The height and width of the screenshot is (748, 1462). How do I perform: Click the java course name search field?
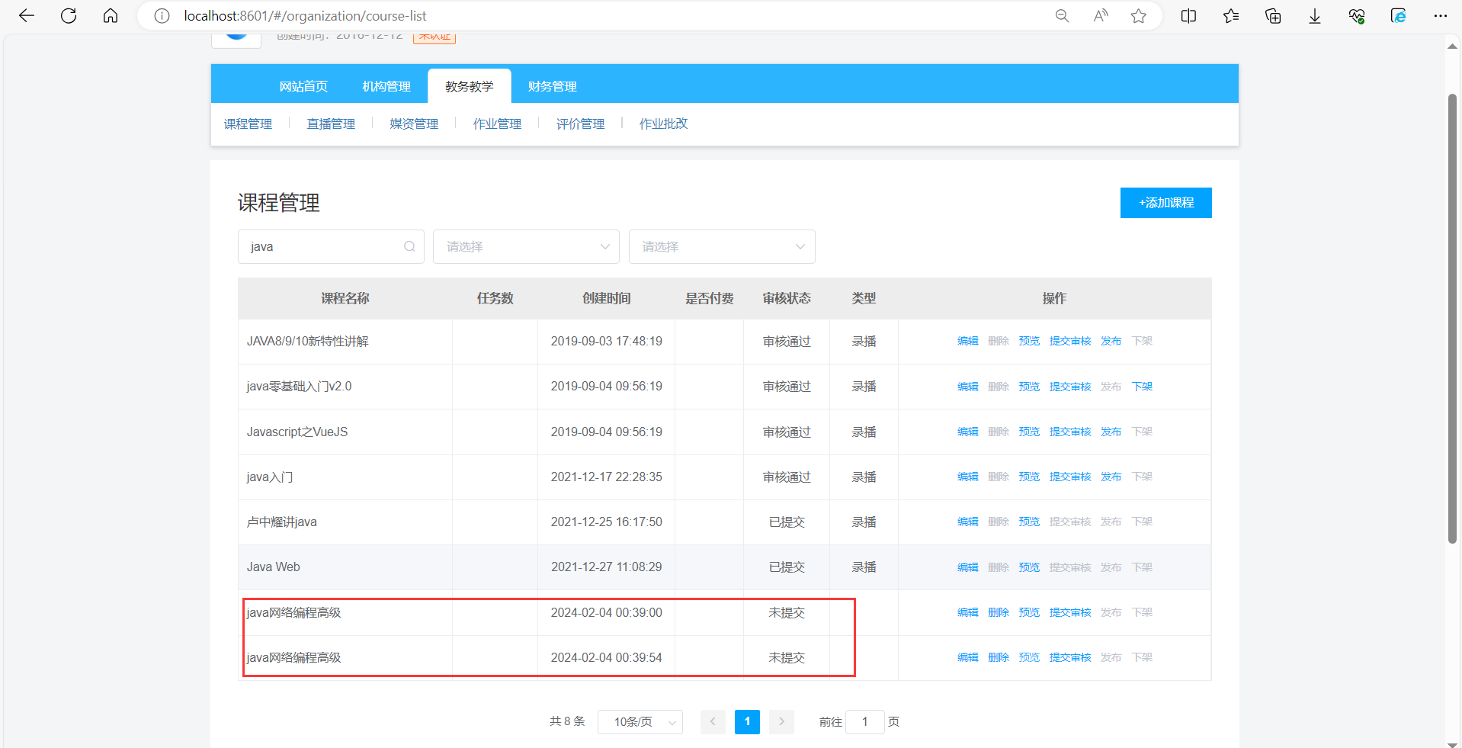[331, 246]
